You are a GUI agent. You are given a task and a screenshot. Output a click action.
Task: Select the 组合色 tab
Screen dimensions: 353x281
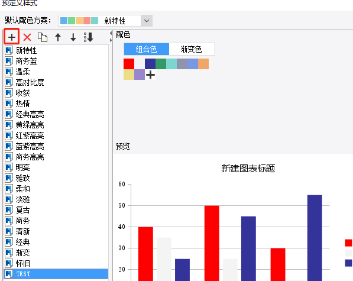point(146,49)
